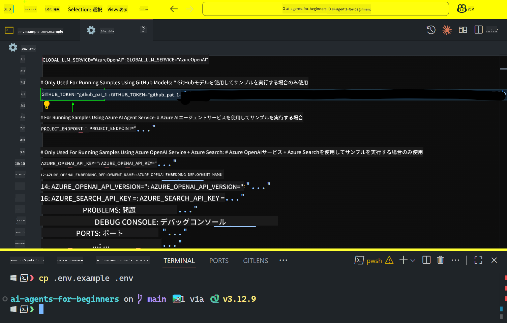Click the GitHub Models comment line
The image size is (507, 323).
click(x=174, y=83)
